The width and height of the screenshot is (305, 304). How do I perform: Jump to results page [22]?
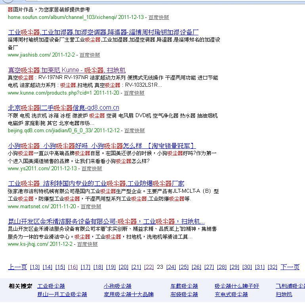(x=149, y=267)
